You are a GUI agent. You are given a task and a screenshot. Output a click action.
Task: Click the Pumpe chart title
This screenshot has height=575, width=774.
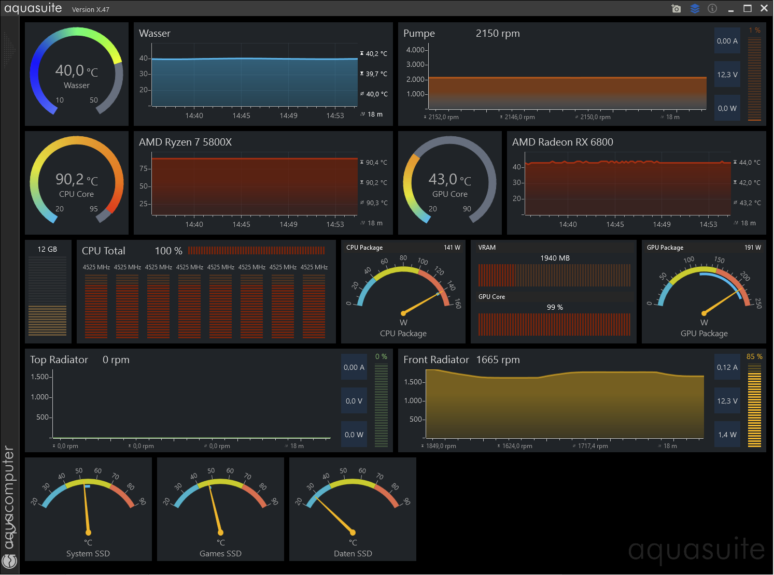tap(419, 33)
